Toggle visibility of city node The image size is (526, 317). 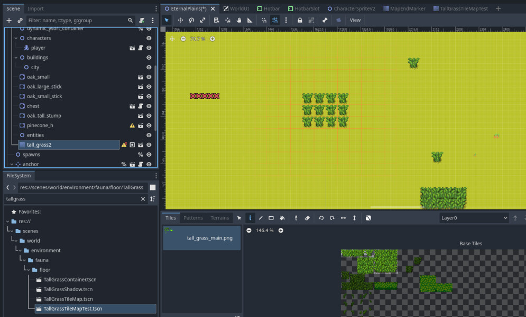[x=149, y=68]
